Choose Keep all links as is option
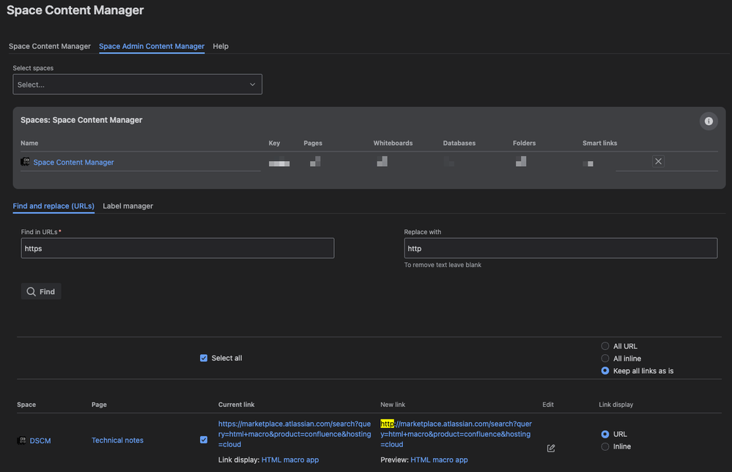Image resolution: width=732 pixels, height=472 pixels. [605, 371]
